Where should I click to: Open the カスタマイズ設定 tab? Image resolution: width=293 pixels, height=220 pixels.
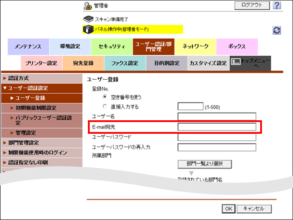pyautogui.click(x=209, y=63)
